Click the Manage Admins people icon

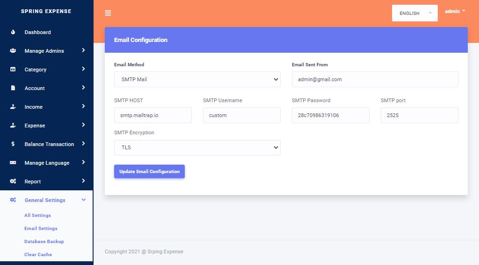(x=13, y=51)
